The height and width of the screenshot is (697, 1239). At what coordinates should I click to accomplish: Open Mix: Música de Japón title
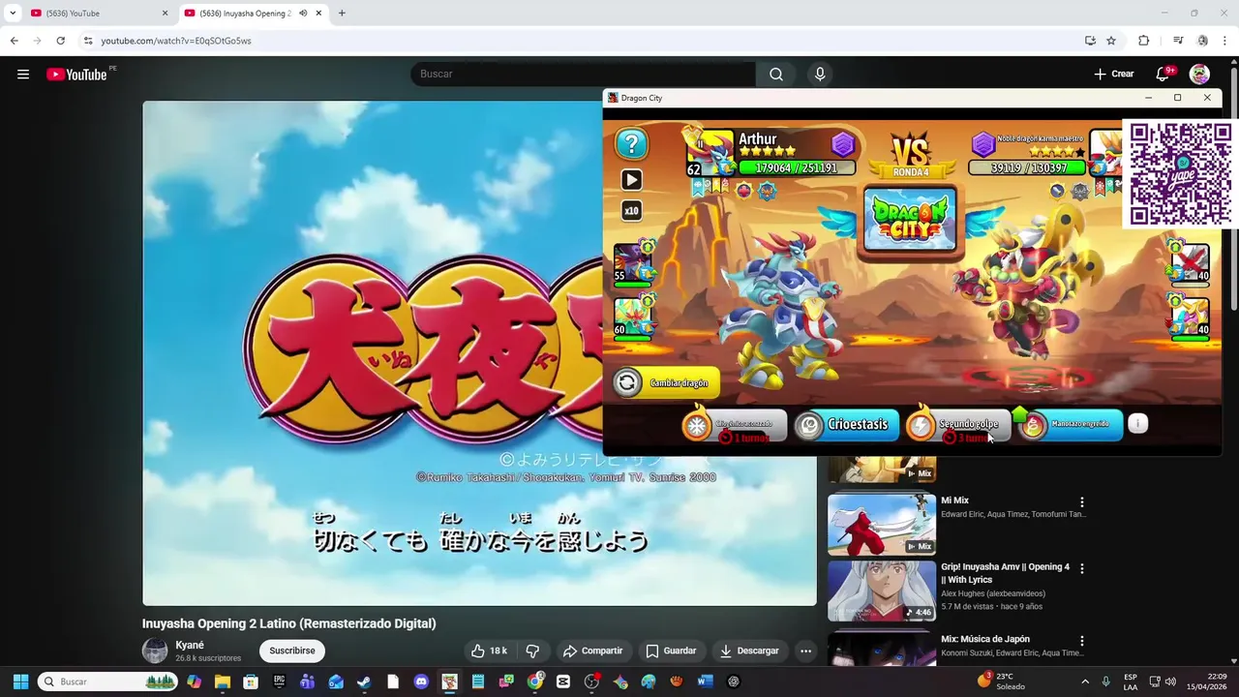coord(985,639)
